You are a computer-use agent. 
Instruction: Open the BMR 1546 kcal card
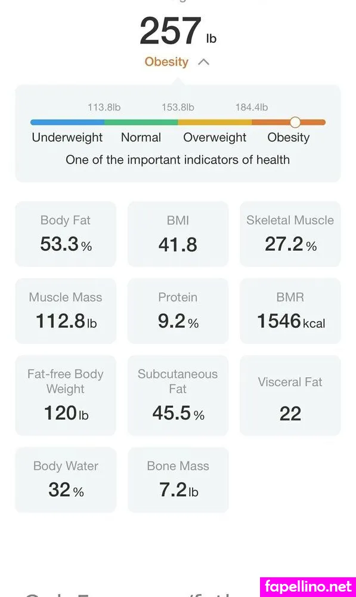(290, 311)
